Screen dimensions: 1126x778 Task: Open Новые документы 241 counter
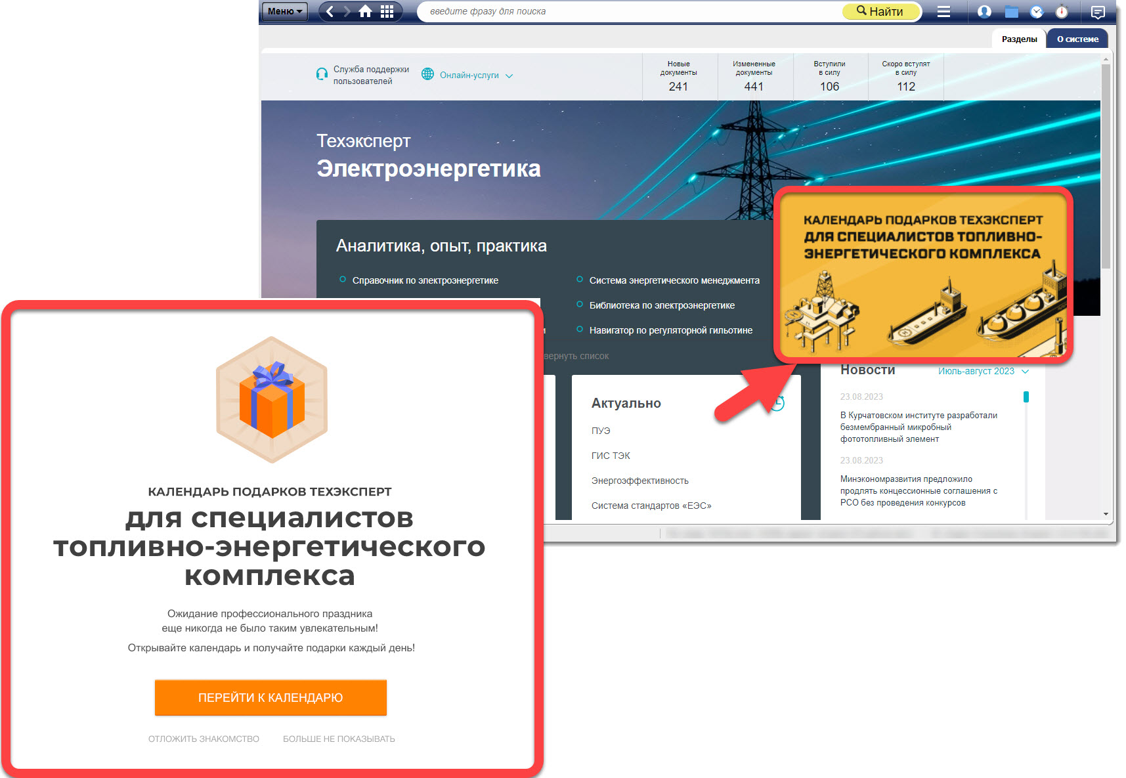pyautogui.click(x=679, y=77)
